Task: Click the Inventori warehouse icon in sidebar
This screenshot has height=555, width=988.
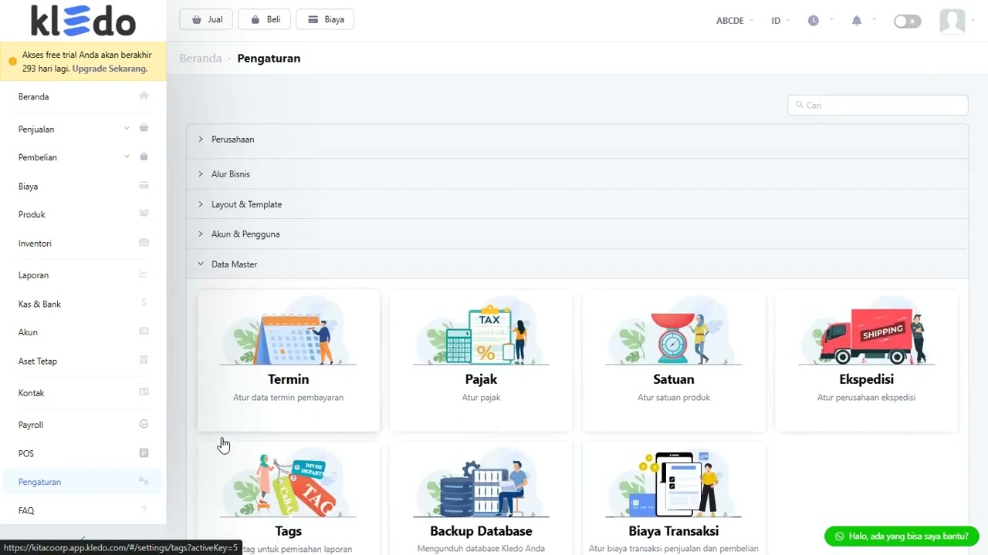Action: (x=144, y=243)
